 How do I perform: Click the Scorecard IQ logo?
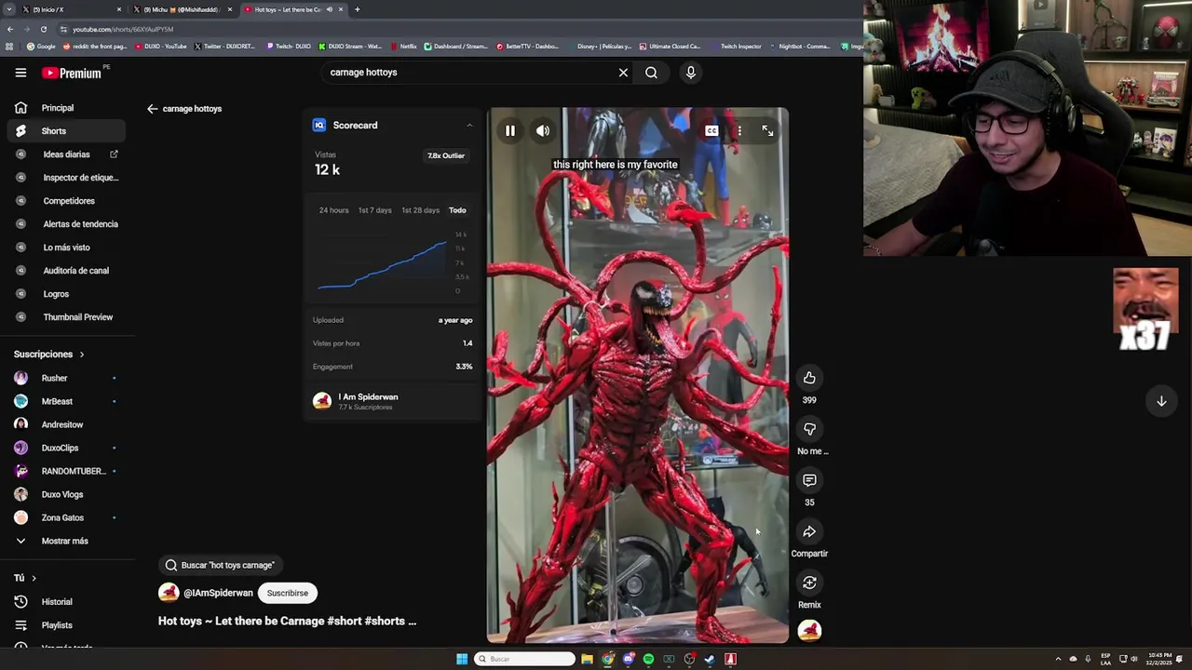click(319, 125)
